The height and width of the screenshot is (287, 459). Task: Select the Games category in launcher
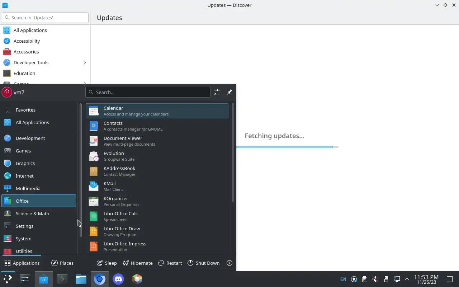click(x=39, y=151)
